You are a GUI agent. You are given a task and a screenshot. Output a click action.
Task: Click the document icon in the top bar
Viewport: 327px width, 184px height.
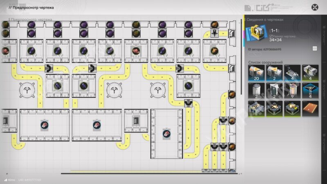247,8
